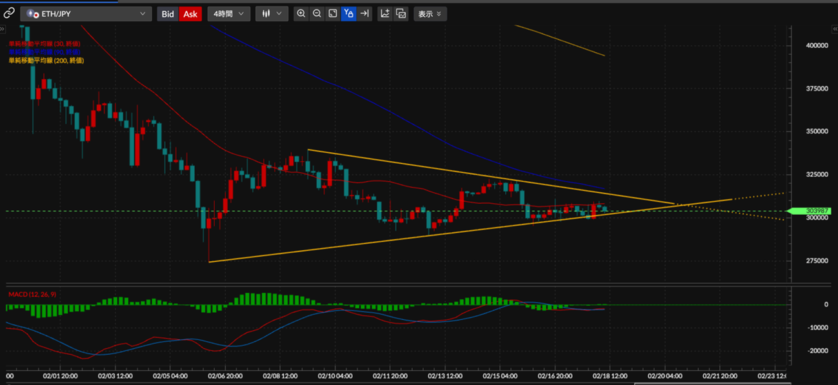Click the 400000 price axis label
The image size is (838, 385).
coord(817,45)
